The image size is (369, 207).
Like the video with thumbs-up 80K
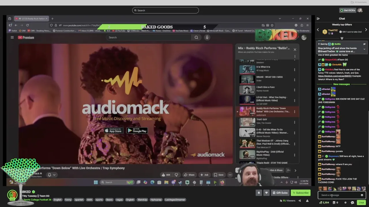pyautogui.click(x=166, y=175)
